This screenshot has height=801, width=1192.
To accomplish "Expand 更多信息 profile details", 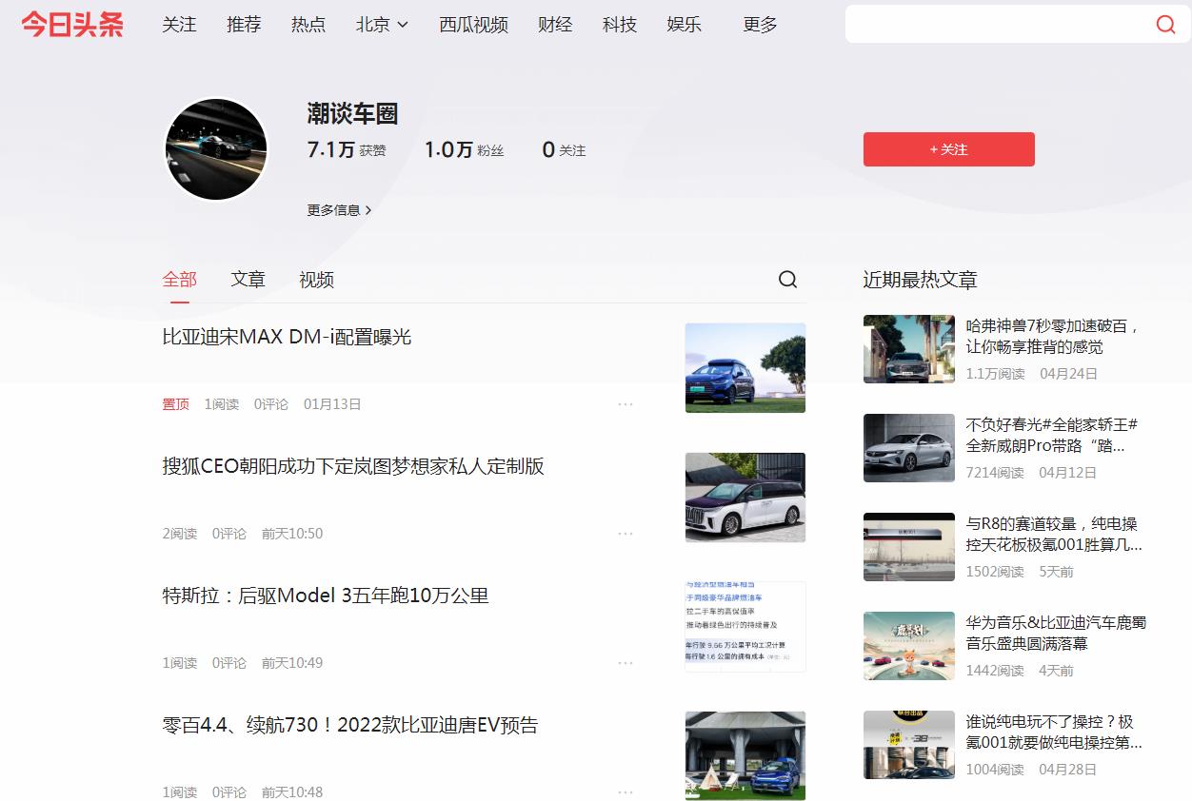I will pyautogui.click(x=339, y=210).
